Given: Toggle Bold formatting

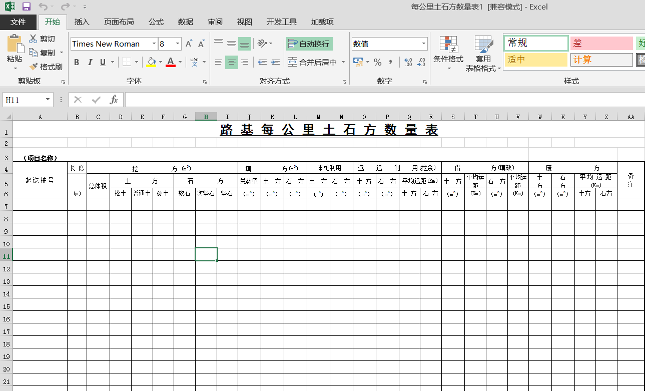Looking at the screenshot, I should (77, 62).
